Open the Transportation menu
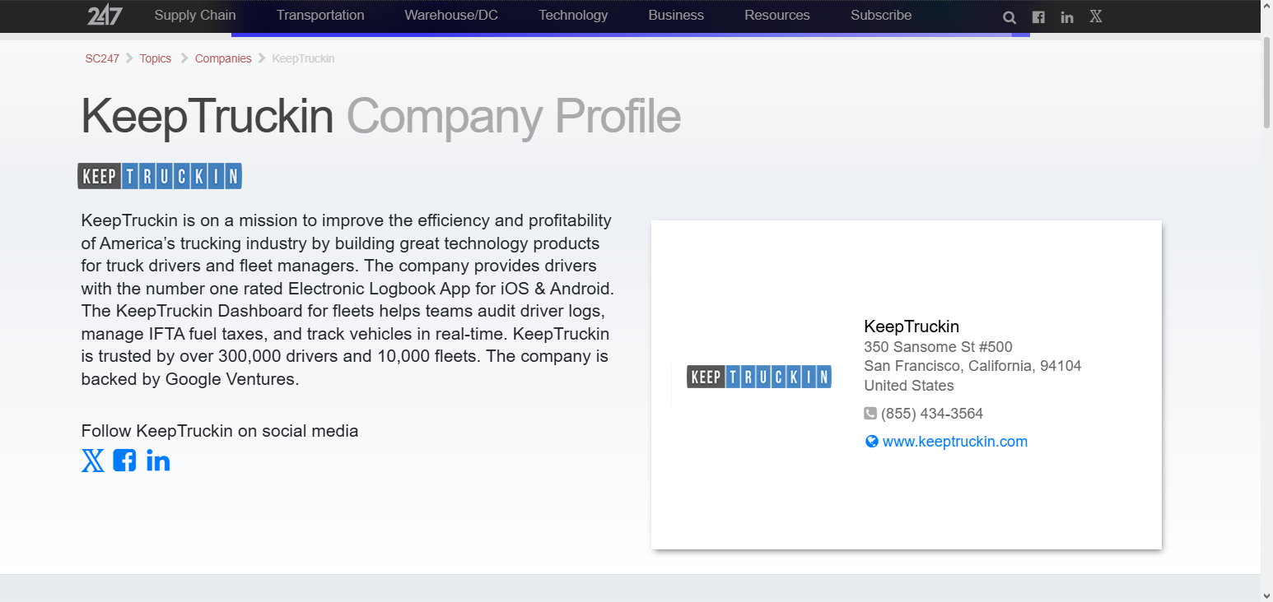1273x602 pixels. [x=320, y=16]
